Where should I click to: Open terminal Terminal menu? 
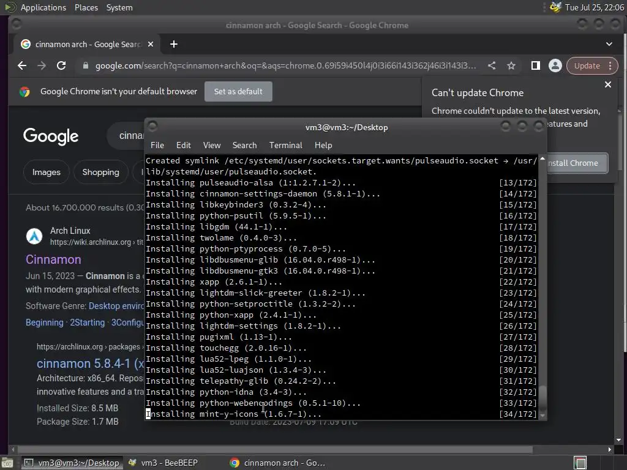[x=285, y=146]
